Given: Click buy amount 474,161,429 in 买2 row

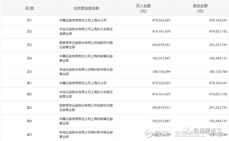Looking at the screenshot, I should (161, 31).
